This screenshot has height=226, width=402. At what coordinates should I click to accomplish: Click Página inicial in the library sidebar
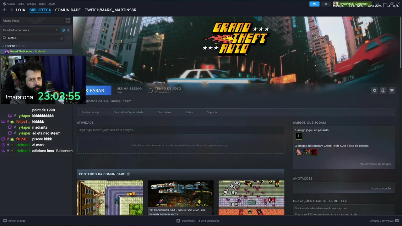pyautogui.click(x=31, y=20)
